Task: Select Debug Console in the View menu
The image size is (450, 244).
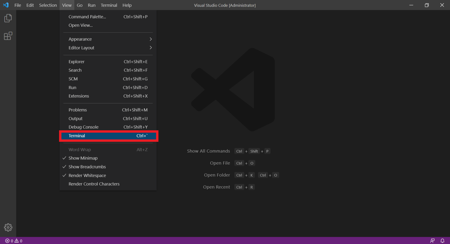Action: tap(108, 127)
